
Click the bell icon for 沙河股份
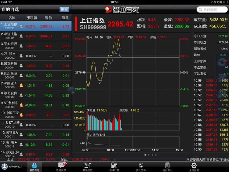point(21,154)
